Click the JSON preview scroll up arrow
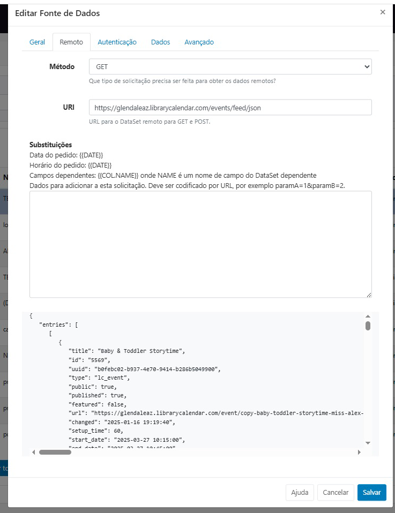Screen dimensions: 395x513 pyautogui.click(x=368, y=316)
